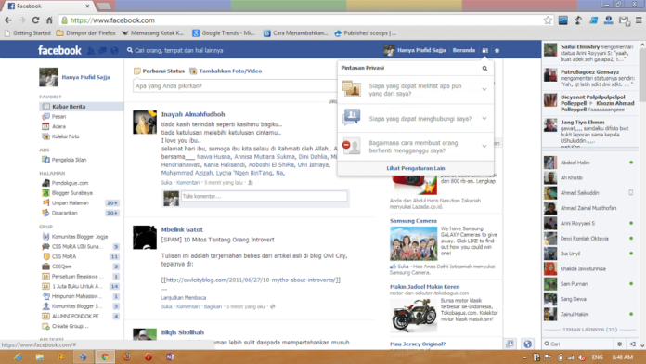Expand 'Siapa yang dapat menghubungi saya' item

coord(415,118)
